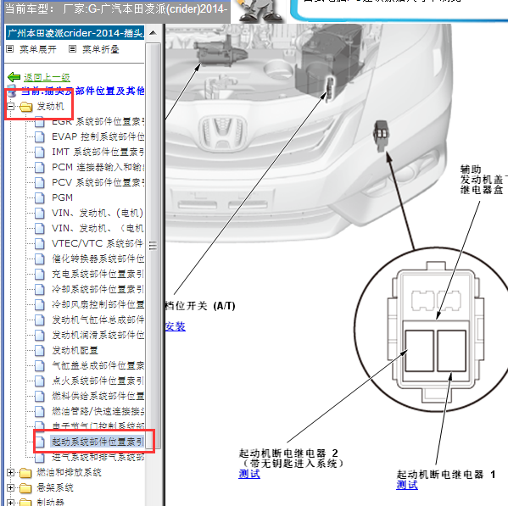Open the 发动机润滑系统部件 item
This screenshot has height=506, width=508.
pyautogui.click(x=98, y=335)
